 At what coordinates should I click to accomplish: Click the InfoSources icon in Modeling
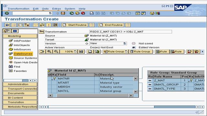[11, 49]
